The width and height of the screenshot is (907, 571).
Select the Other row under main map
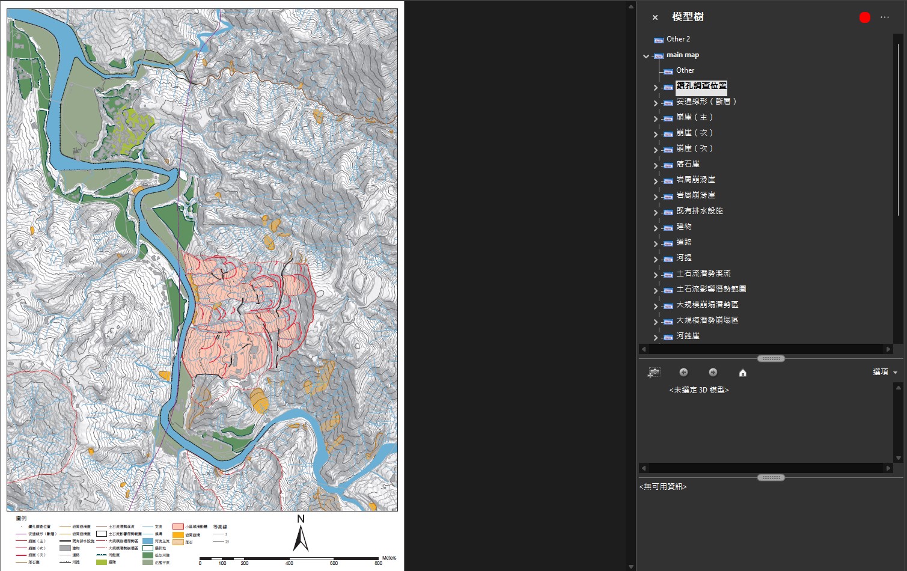click(x=685, y=70)
